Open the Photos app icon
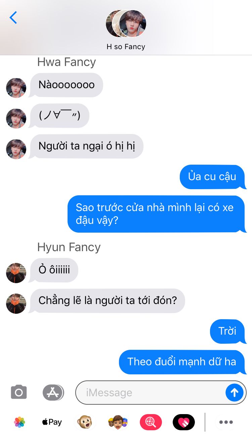The height and width of the screenshot is (437, 252). (x=19, y=422)
